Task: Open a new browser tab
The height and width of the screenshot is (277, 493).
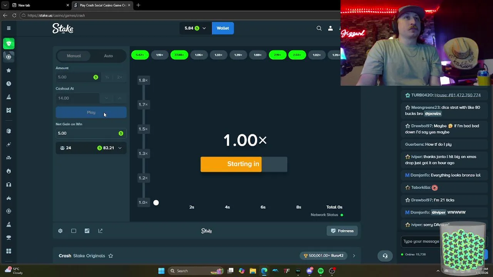Action: [138, 5]
